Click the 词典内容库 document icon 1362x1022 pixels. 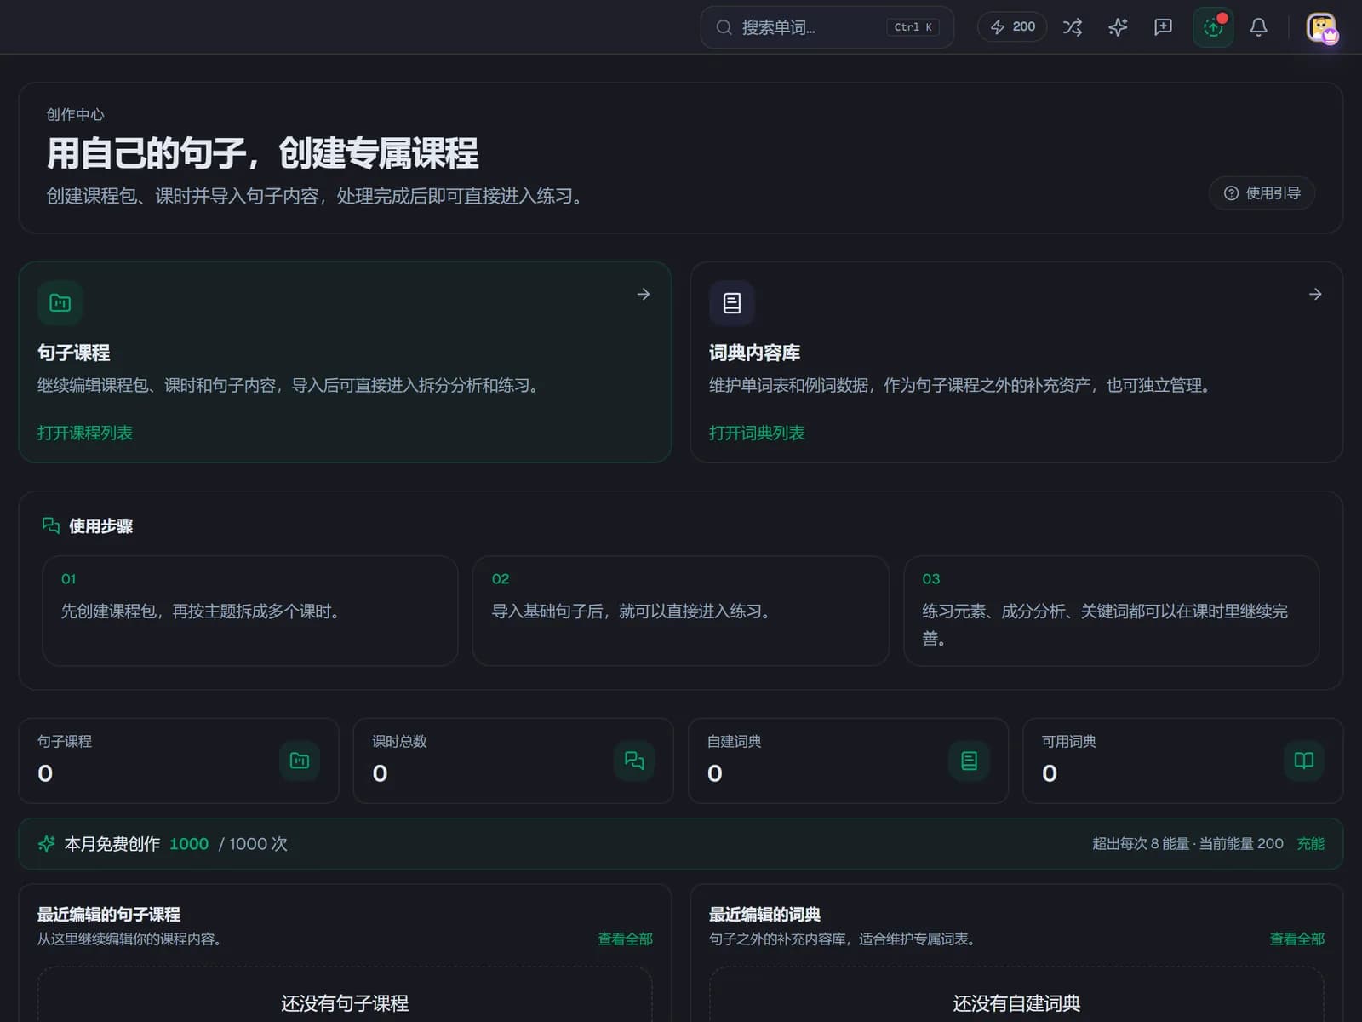(x=732, y=303)
